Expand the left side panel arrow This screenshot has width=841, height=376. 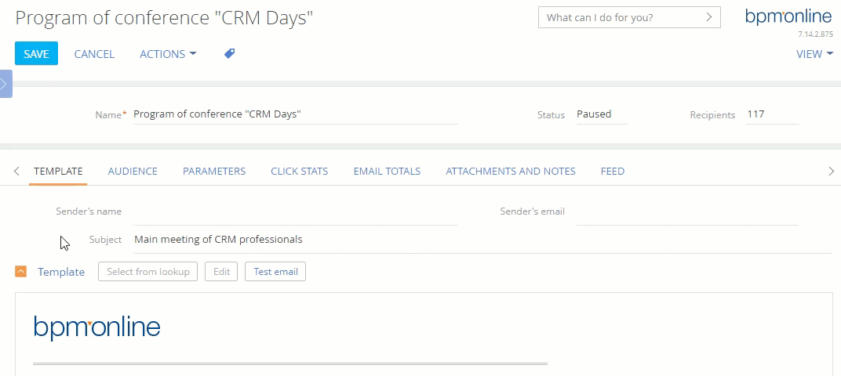coord(5,84)
